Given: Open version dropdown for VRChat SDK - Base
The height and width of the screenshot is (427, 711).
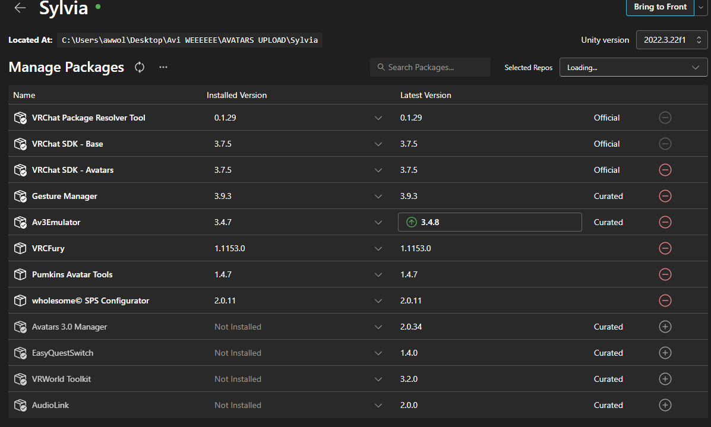Looking at the screenshot, I should pyautogui.click(x=378, y=144).
